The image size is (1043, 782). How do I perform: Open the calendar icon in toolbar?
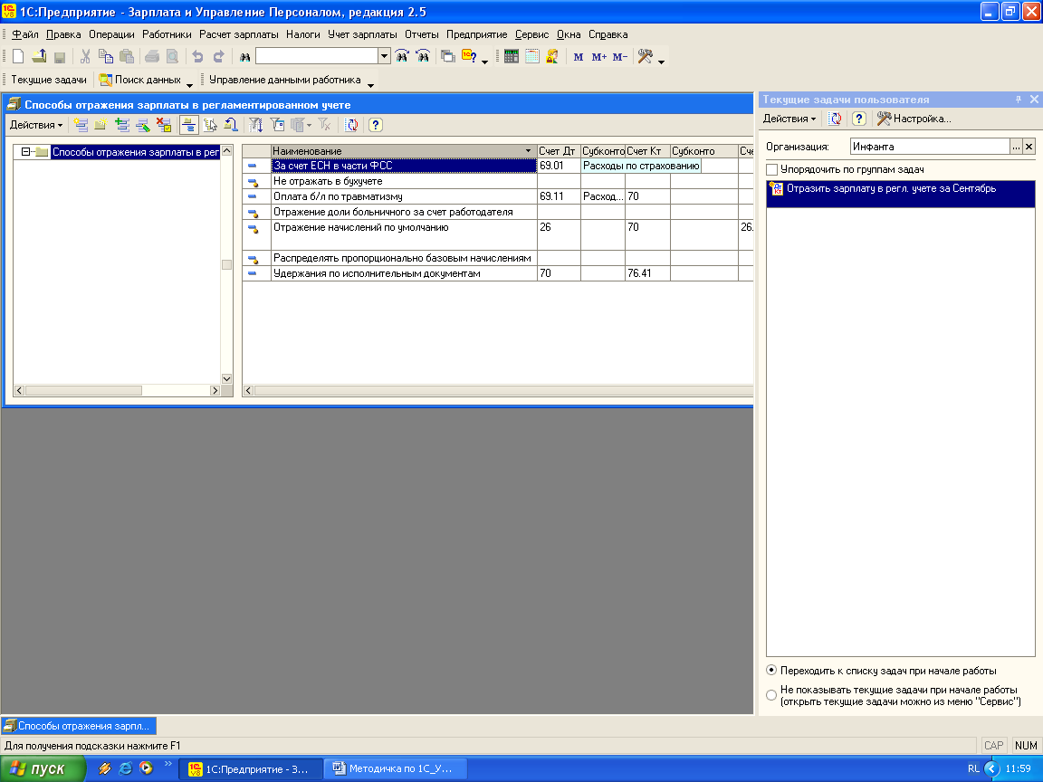tap(531, 56)
